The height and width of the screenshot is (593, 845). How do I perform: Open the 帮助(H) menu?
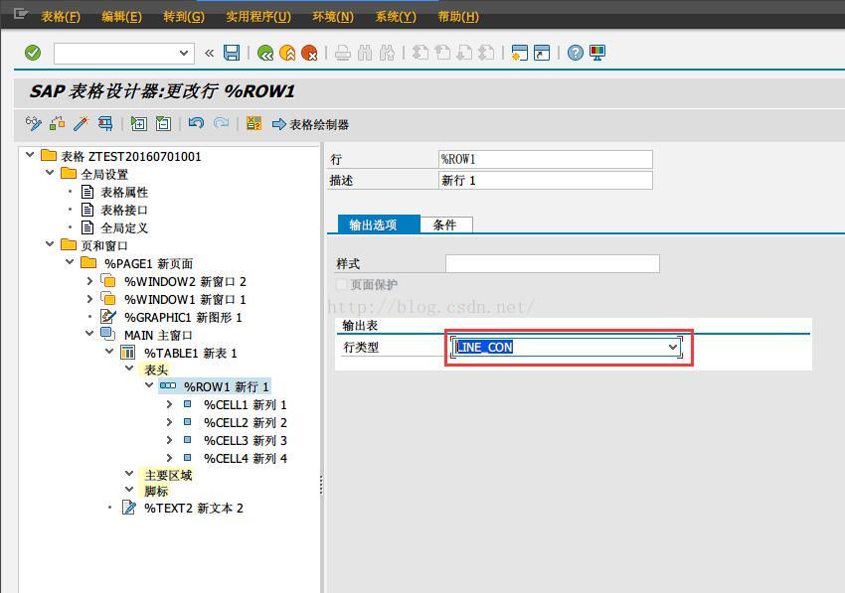458,17
